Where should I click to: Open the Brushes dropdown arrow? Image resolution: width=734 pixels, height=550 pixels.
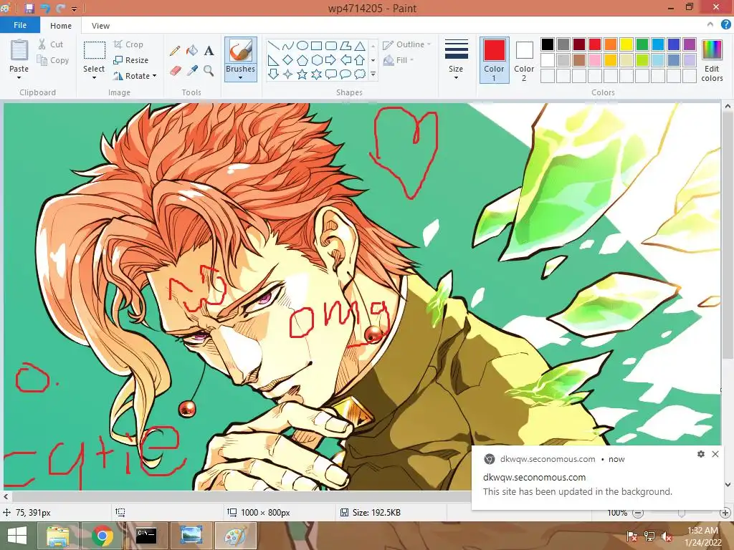241,77
